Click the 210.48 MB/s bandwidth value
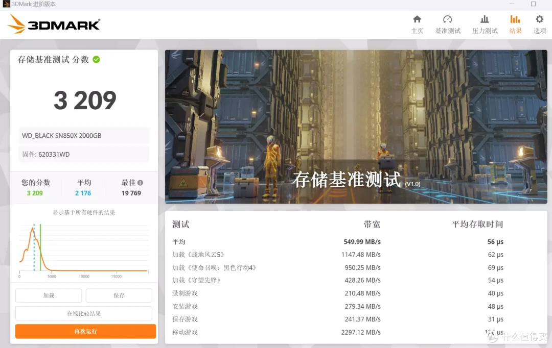This screenshot has width=552, height=348. point(362,293)
